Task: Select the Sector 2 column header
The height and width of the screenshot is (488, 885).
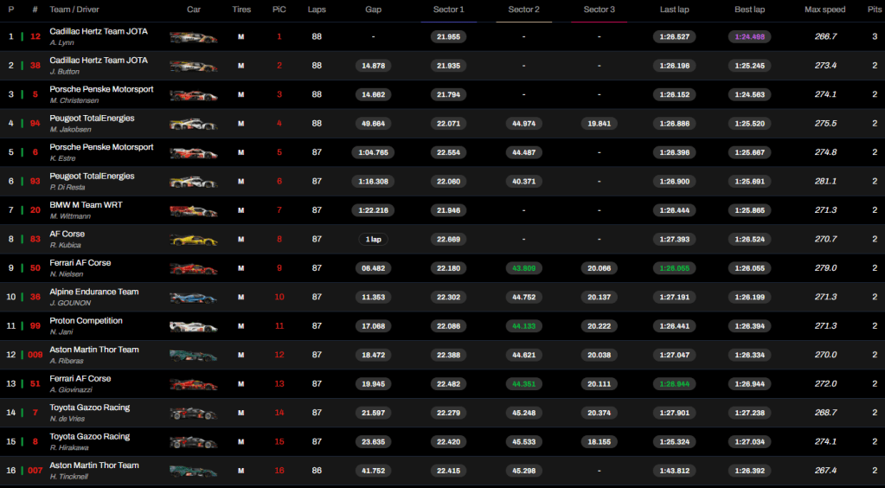Action: coord(523,10)
